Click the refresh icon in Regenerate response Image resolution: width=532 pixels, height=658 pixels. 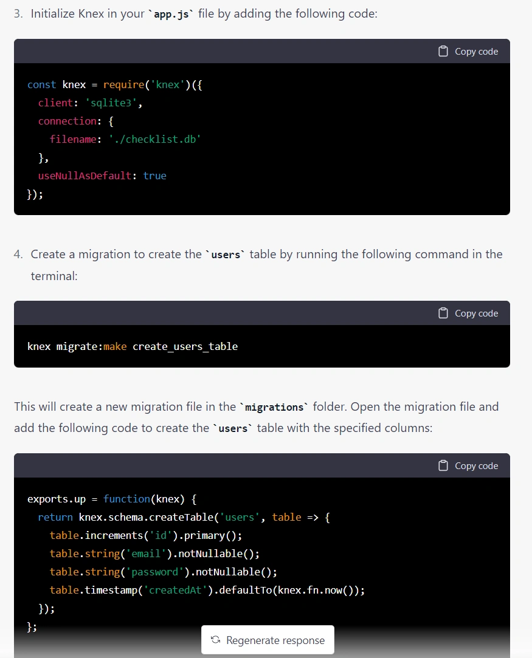coord(216,640)
